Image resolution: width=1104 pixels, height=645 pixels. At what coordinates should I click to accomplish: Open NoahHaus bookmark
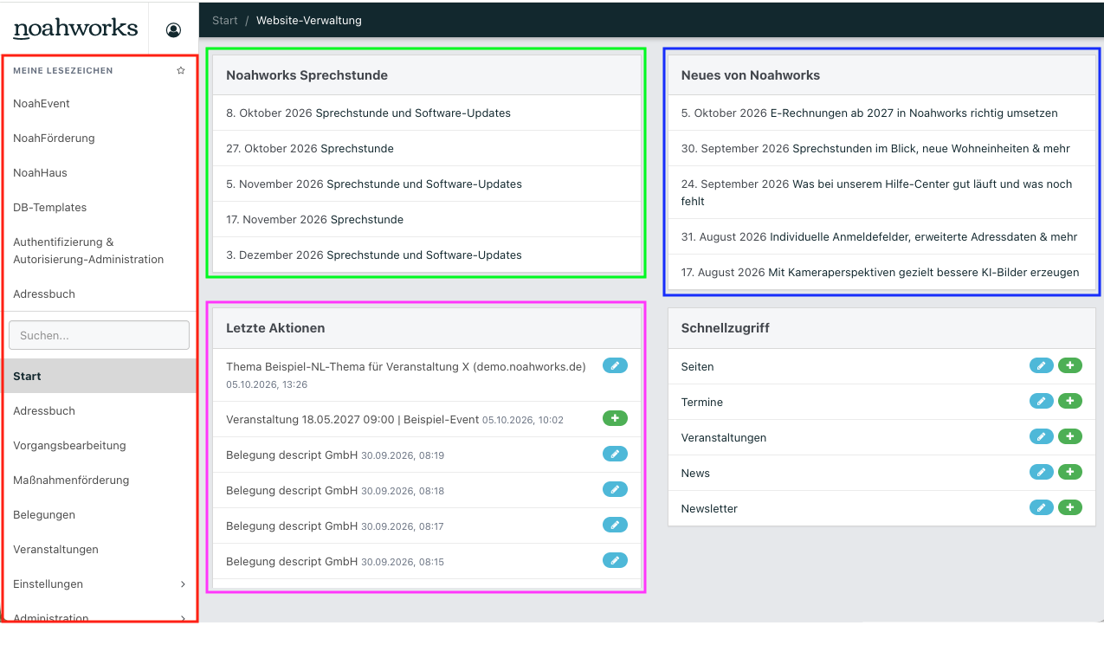pyautogui.click(x=40, y=173)
